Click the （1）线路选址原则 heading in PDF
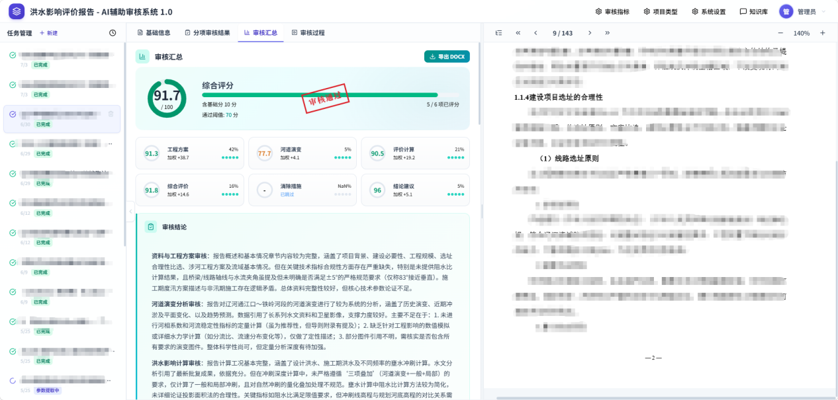Image resolution: width=838 pixels, height=400 pixels. coord(569,159)
